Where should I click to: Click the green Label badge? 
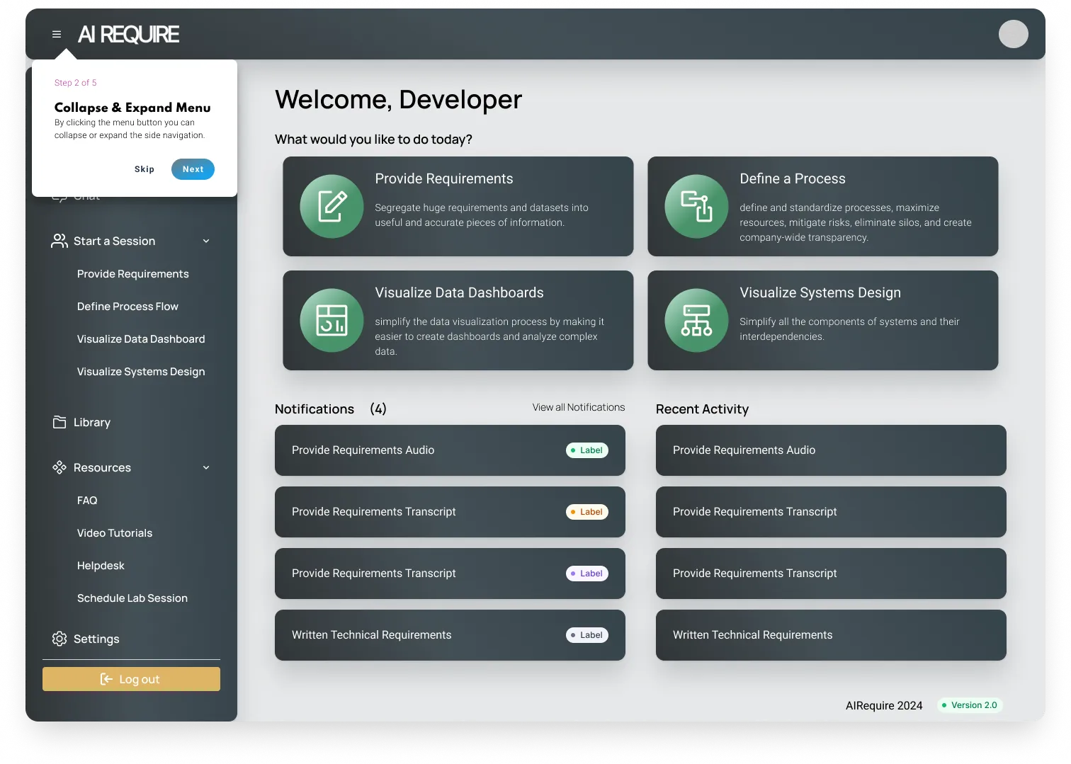[x=587, y=450]
